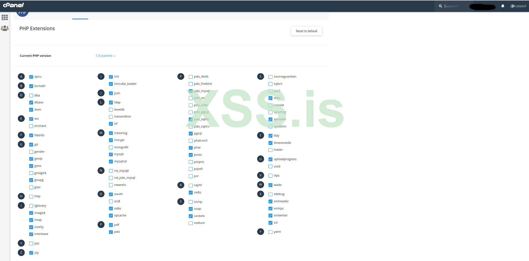Screen dimensions: 529x261
Task: Disable the sockets extension
Action: (191, 216)
